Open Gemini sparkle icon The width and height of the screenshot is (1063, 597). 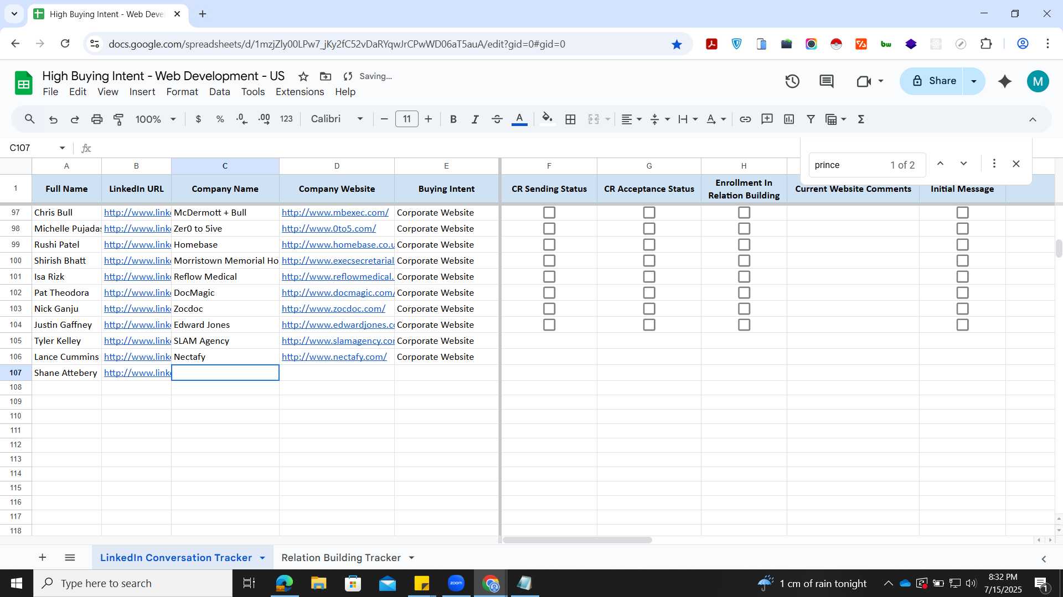[x=1005, y=82]
